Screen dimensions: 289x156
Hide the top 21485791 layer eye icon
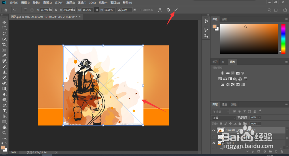[214, 130]
